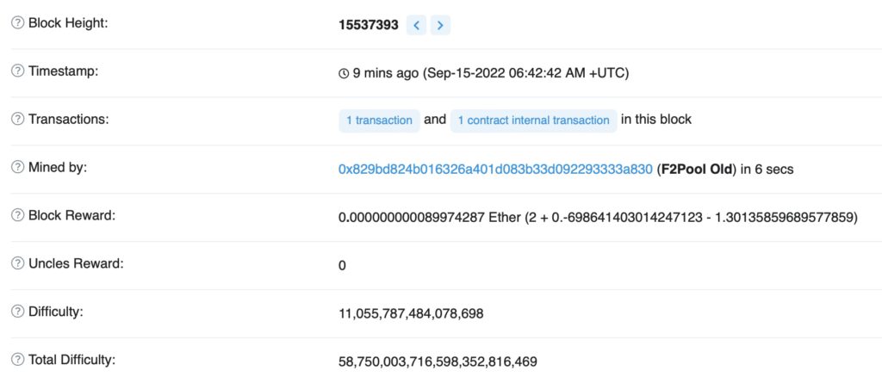Image resolution: width=882 pixels, height=383 pixels.
Task: Click help icon beside Block Height
Action: tap(18, 23)
